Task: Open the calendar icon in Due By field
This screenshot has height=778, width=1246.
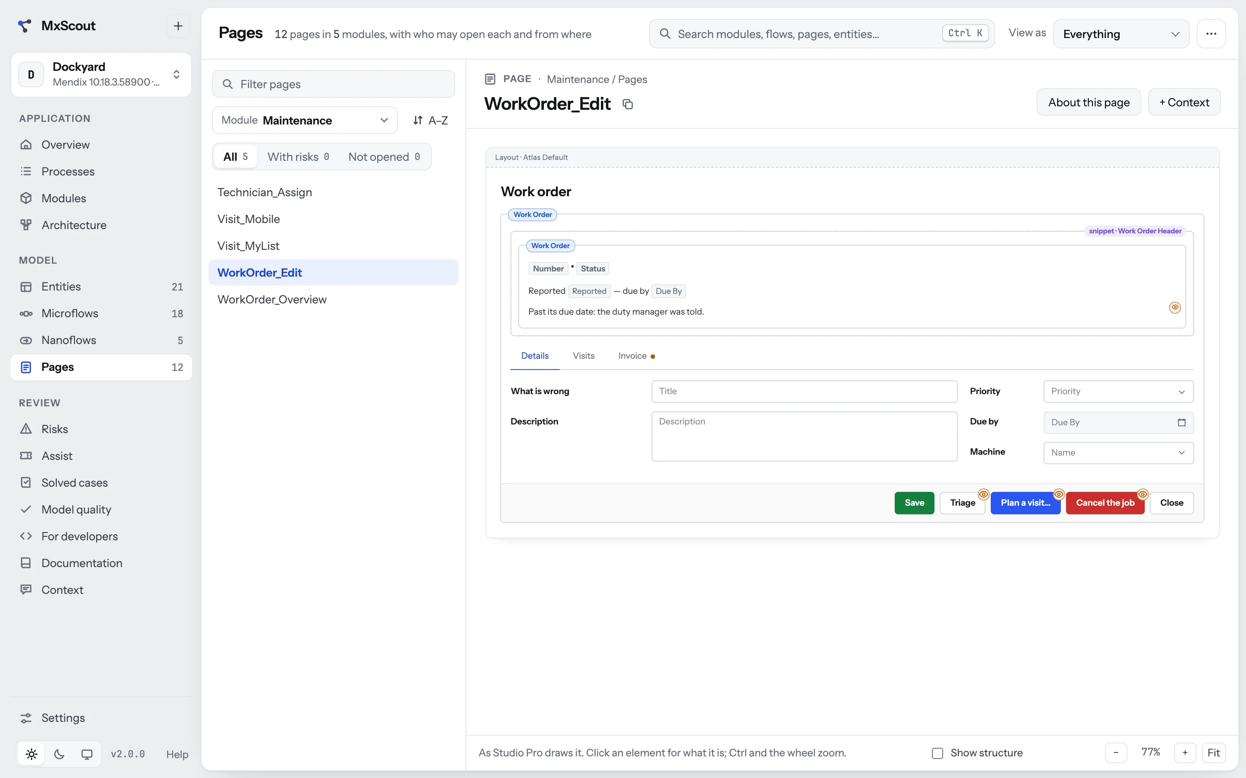Action: click(x=1182, y=422)
